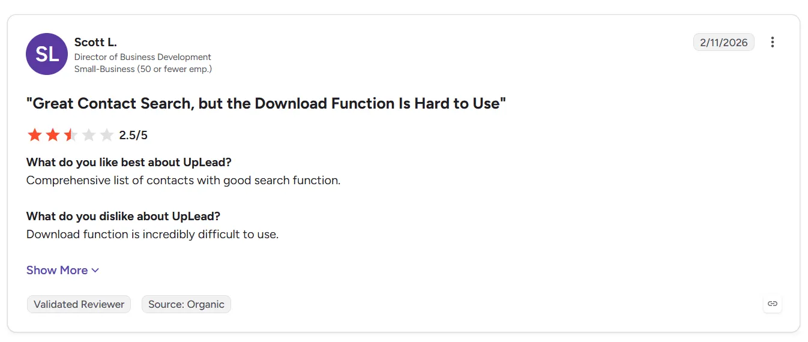Select the Validated Reviewer badge
The image size is (808, 342).
(x=79, y=304)
